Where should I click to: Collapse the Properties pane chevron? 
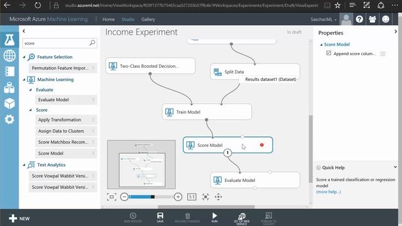click(x=396, y=31)
